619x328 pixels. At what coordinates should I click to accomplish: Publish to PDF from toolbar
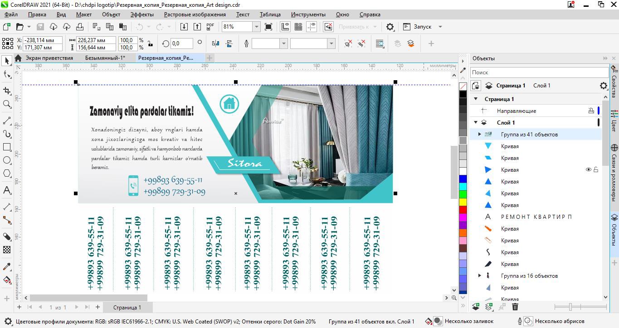pos(210,27)
